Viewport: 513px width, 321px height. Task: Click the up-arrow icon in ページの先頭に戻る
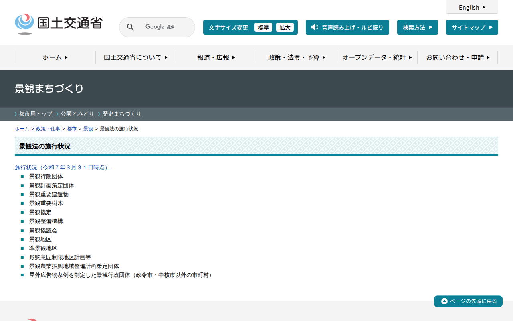pos(444,301)
